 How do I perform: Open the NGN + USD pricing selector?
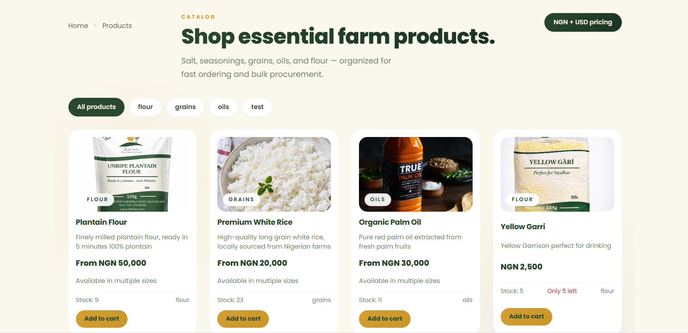click(x=583, y=22)
